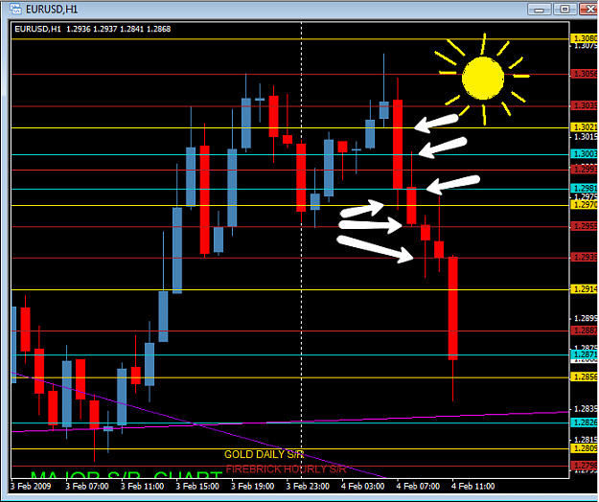Screen dimensions: 599x502
Task: Click the 3 Feb 11:00 time label
Action: pyautogui.click(x=142, y=487)
